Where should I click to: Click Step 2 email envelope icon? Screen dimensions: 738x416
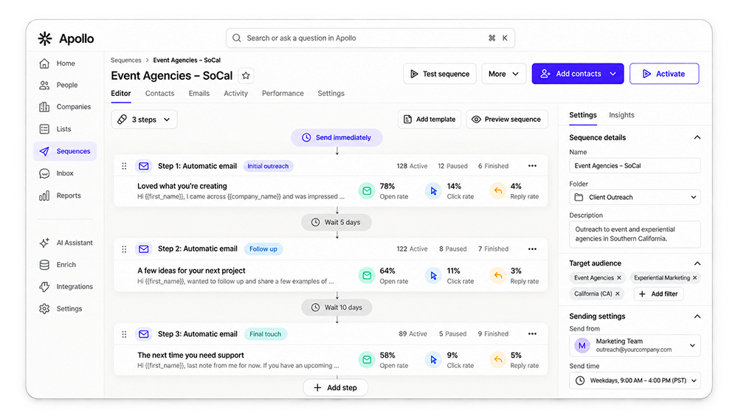[x=144, y=249]
